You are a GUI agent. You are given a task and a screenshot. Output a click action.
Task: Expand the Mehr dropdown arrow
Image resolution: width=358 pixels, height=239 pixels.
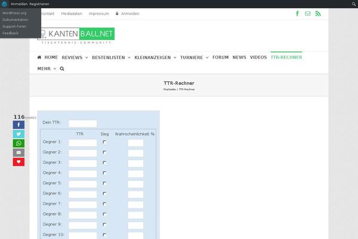tap(54, 69)
